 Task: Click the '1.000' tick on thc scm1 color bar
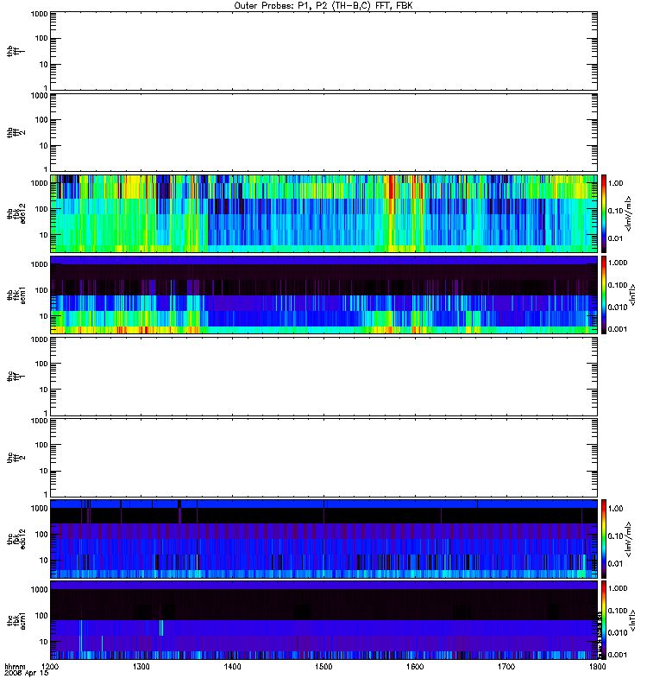618,588
